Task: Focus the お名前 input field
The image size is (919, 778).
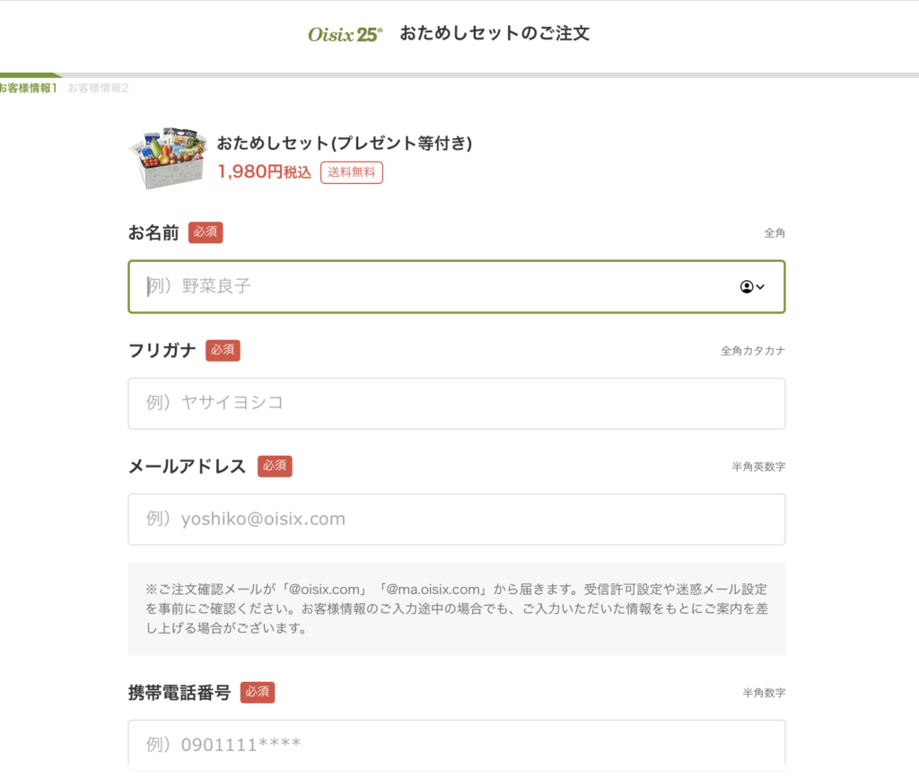Action: (431, 287)
